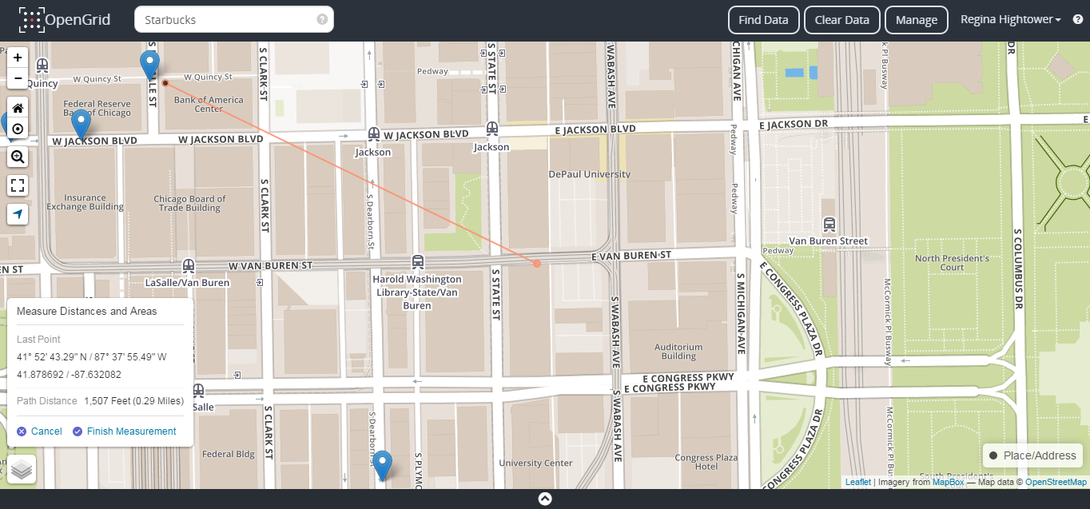Toggle the Place/Address control
The width and height of the screenshot is (1090, 509).
[1032, 455]
